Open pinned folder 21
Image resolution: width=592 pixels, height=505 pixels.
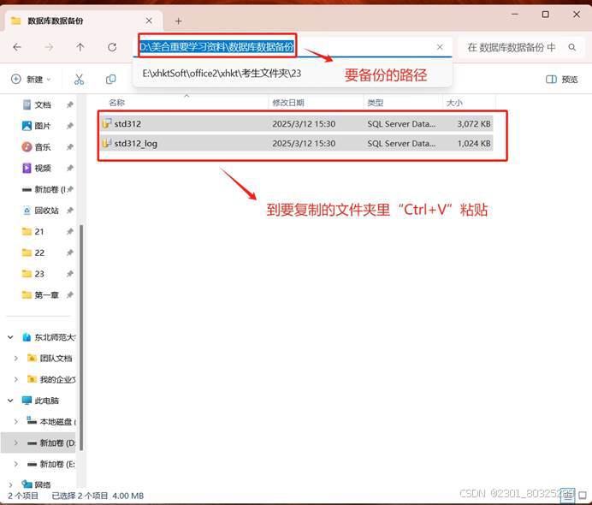33,232
